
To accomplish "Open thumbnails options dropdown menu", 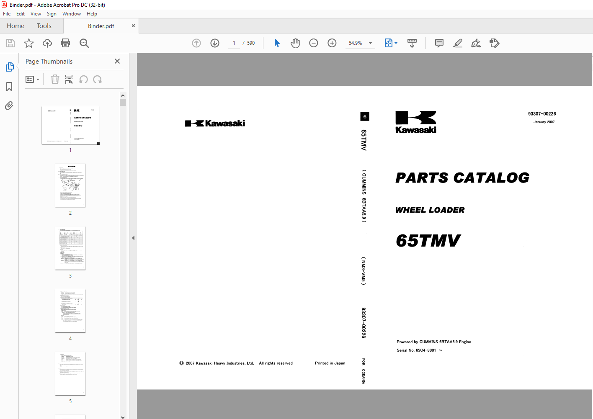I will (33, 79).
